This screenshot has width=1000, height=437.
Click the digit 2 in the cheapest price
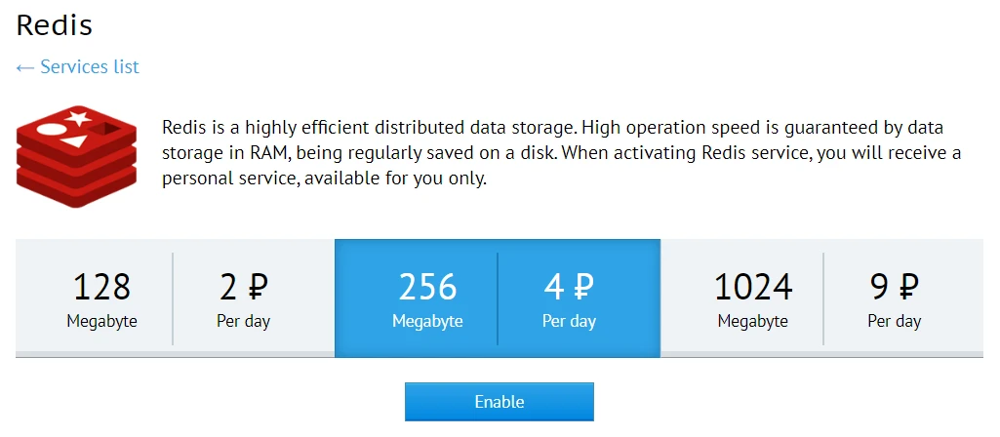[229, 287]
